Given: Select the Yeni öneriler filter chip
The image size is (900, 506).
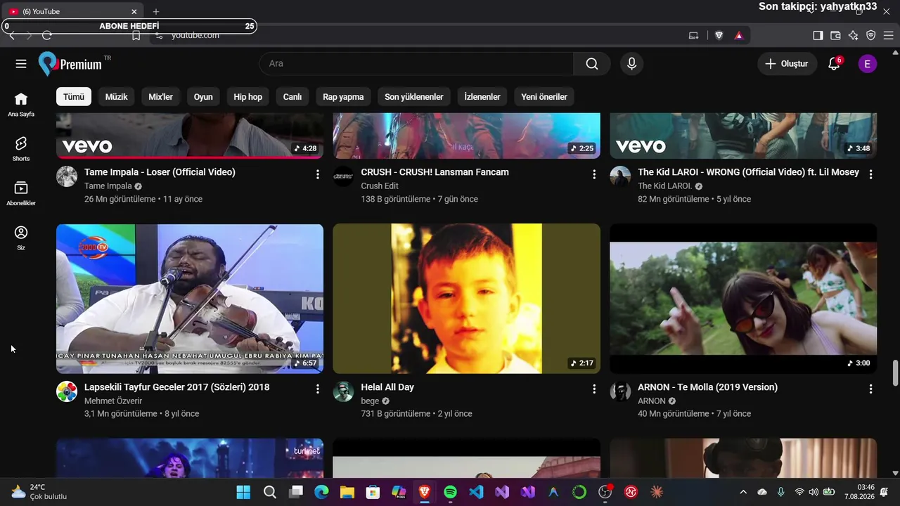Looking at the screenshot, I should click(544, 97).
